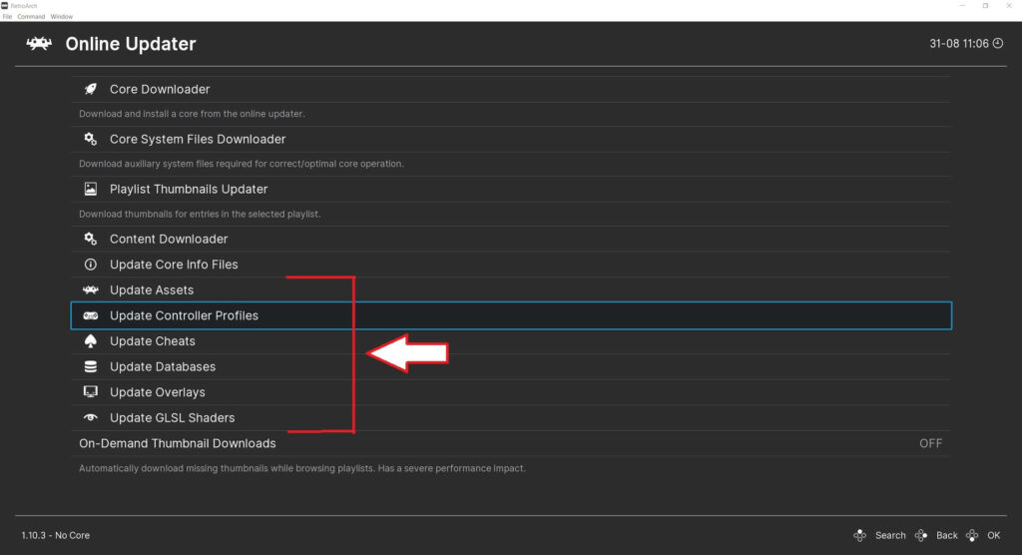The image size is (1022, 555).
Task: Open the Command menu
Action: [x=31, y=16]
